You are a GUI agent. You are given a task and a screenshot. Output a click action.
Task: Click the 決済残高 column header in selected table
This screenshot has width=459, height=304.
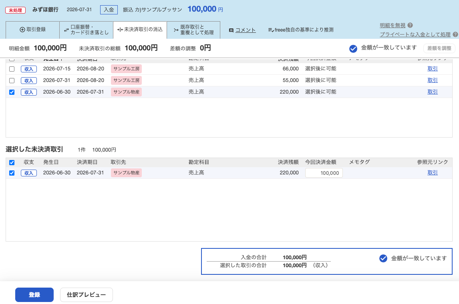point(288,162)
